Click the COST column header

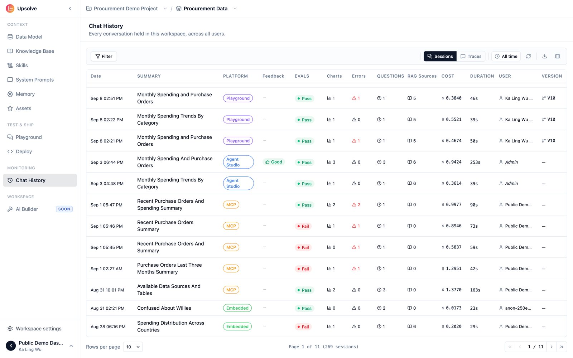(448, 76)
